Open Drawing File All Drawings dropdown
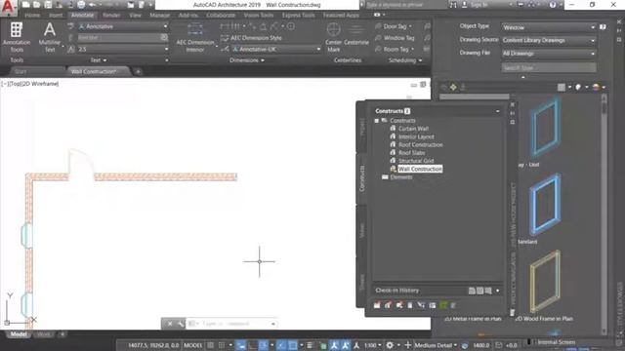This screenshot has height=351, width=625. click(549, 54)
